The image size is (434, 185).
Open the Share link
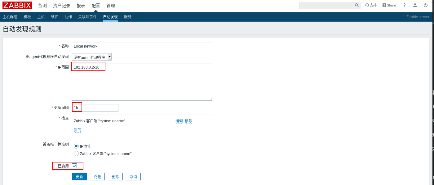(389, 5)
